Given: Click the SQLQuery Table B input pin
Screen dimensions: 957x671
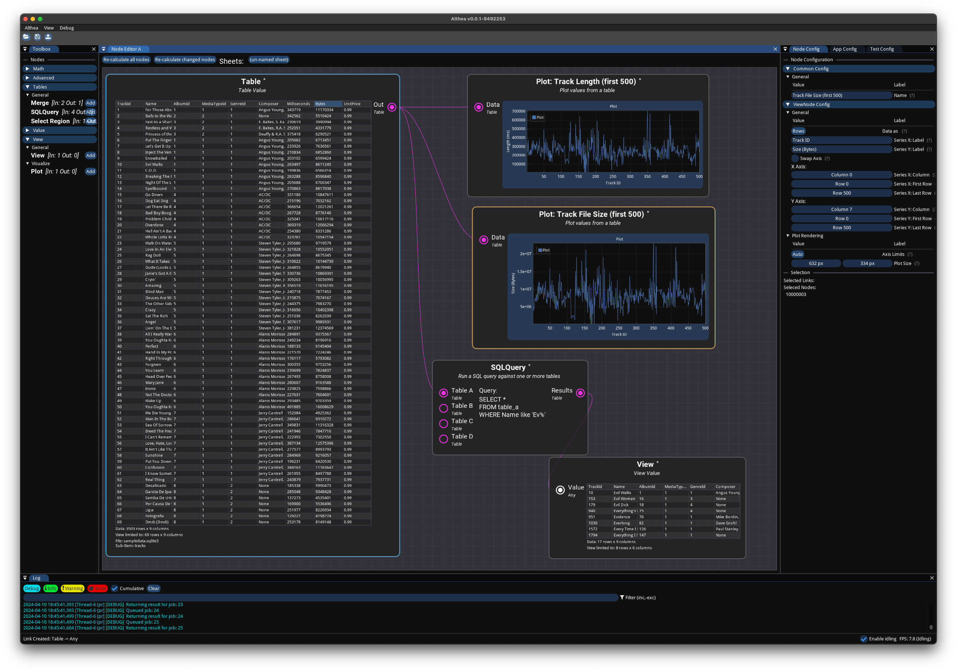Looking at the screenshot, I should [x=443, y=408].
